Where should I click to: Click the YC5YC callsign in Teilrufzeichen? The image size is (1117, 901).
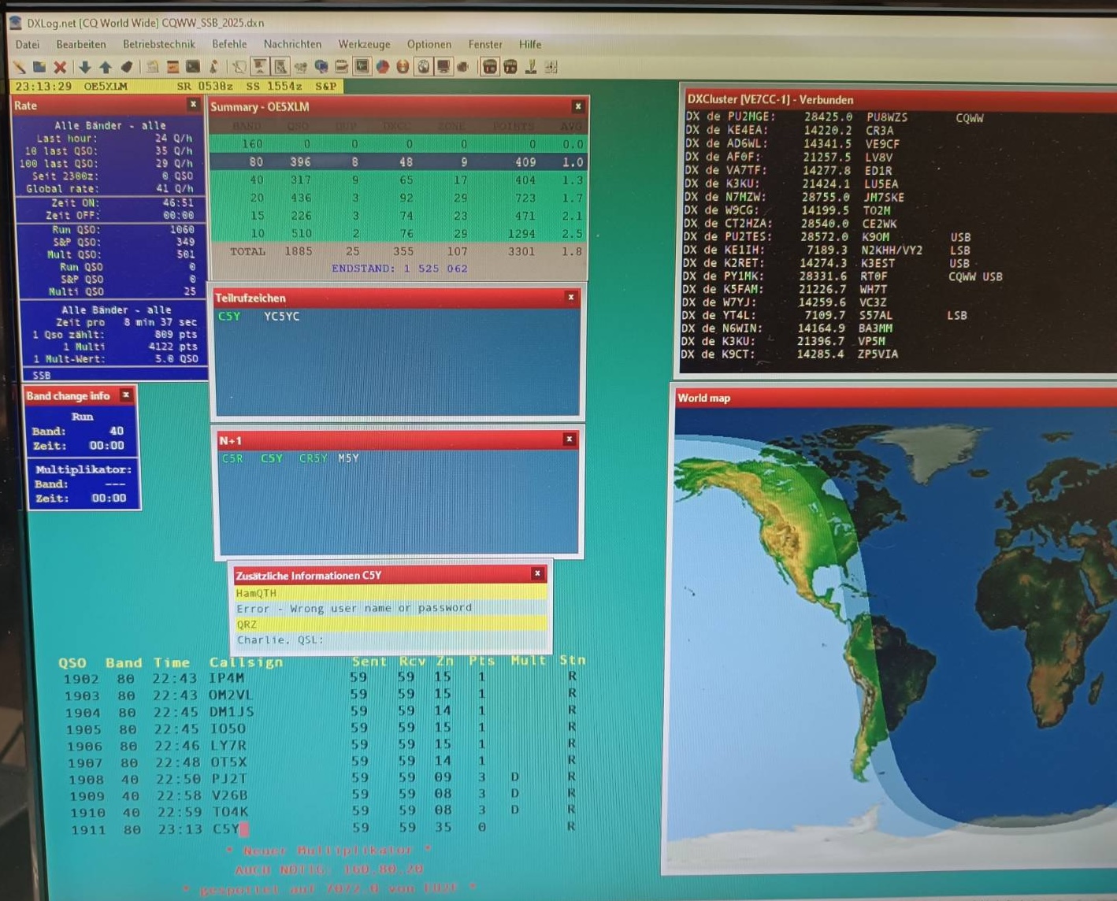click(281, 317)
